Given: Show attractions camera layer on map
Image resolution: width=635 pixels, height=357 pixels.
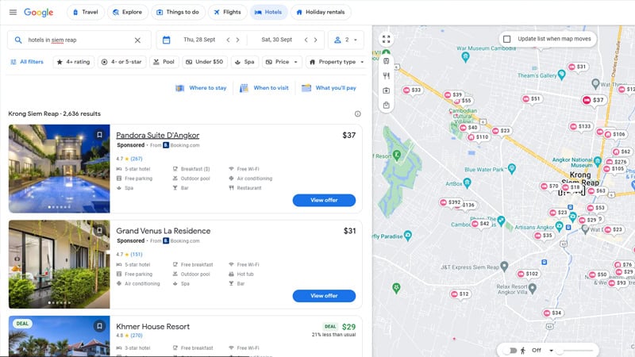Looking at the screenshot, I should pyautogui.click(x=387, y=90).
